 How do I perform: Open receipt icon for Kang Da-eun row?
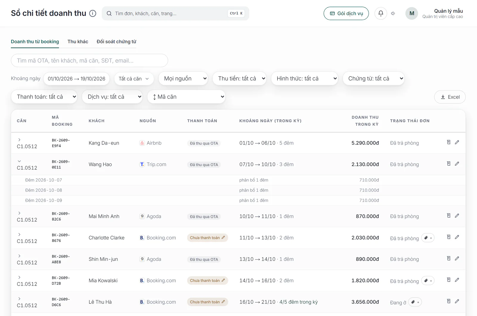click(x=449, y=142)
